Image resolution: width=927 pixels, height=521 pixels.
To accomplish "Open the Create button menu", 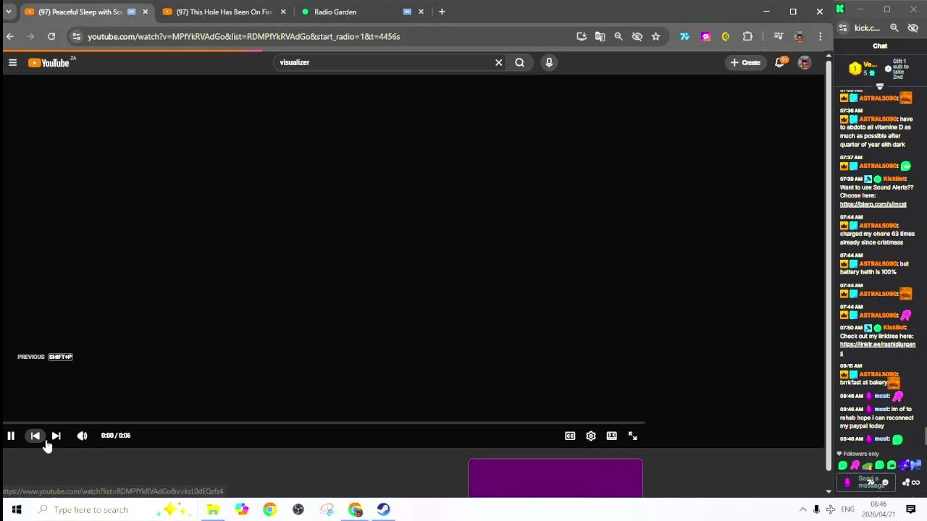I will click(x=745, y=63).
